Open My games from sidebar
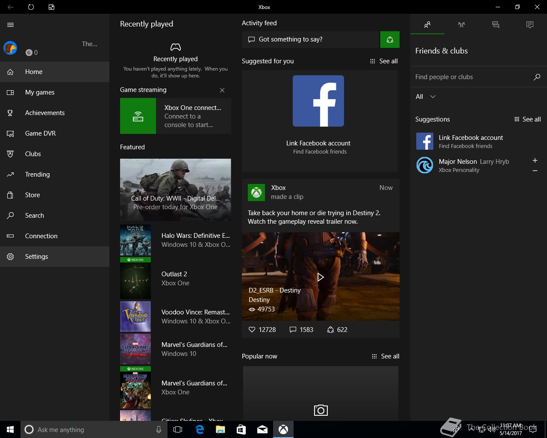Viewport: 547px width, 438px height. coord(55,92)
